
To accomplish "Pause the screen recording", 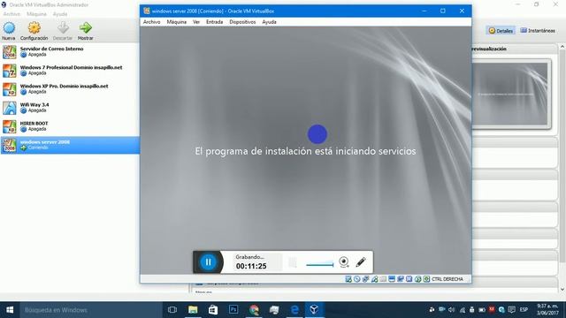I will [209, 262].
